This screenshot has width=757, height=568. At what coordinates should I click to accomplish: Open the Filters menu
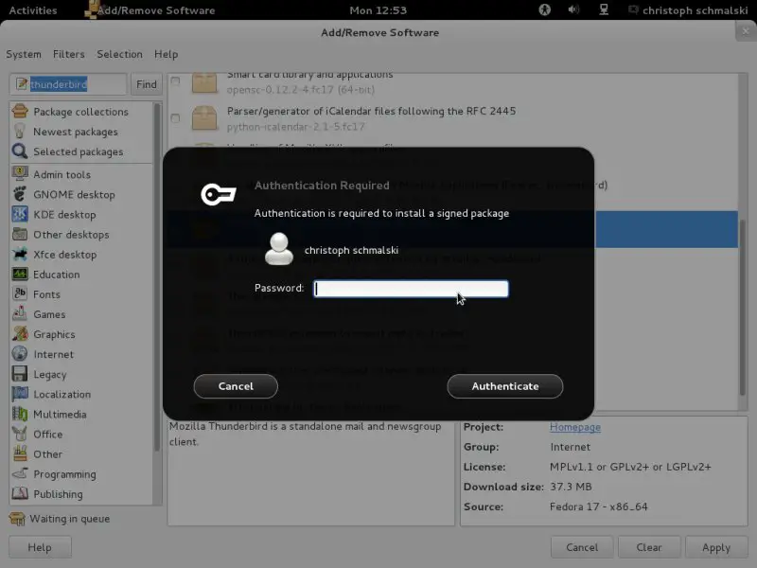68,54
